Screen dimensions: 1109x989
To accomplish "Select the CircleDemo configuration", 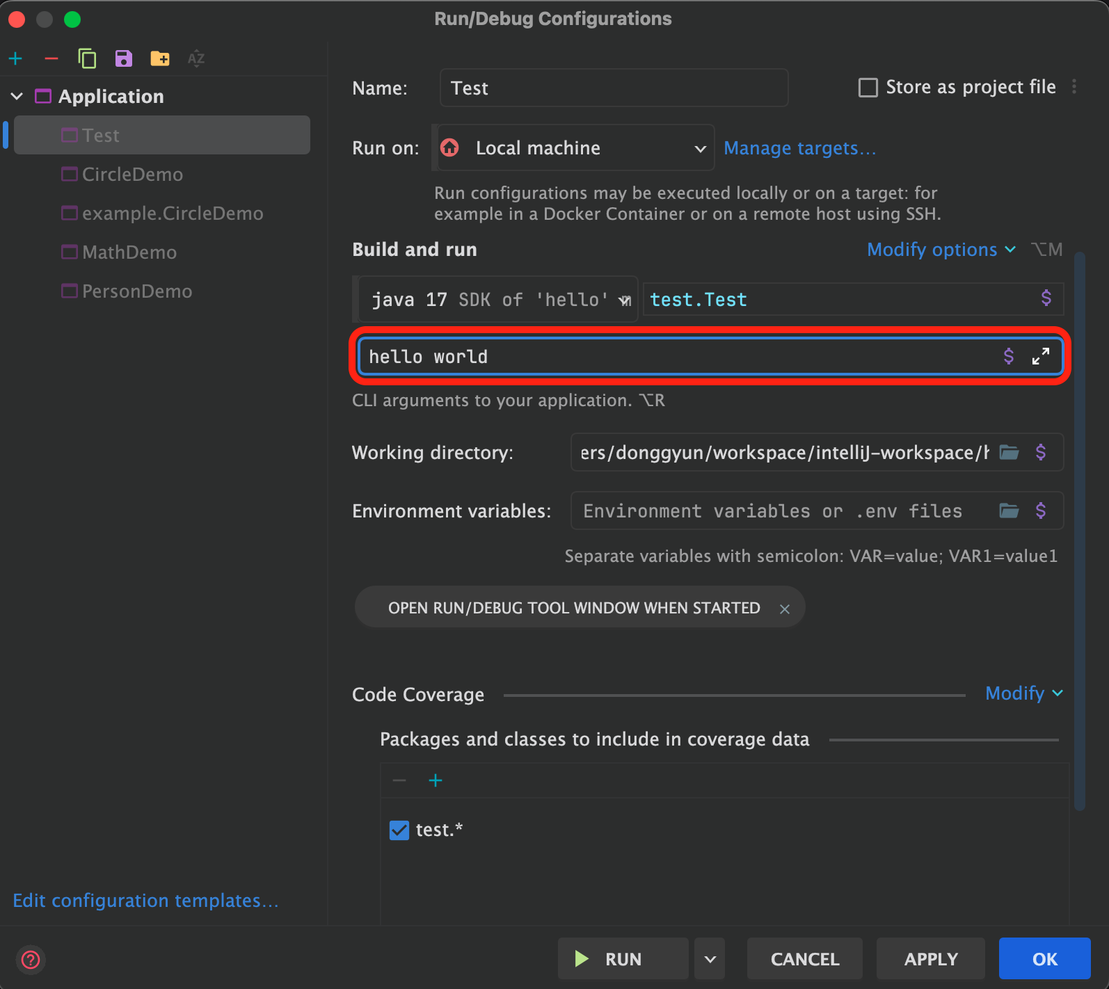I will click(x=162, y=174).
